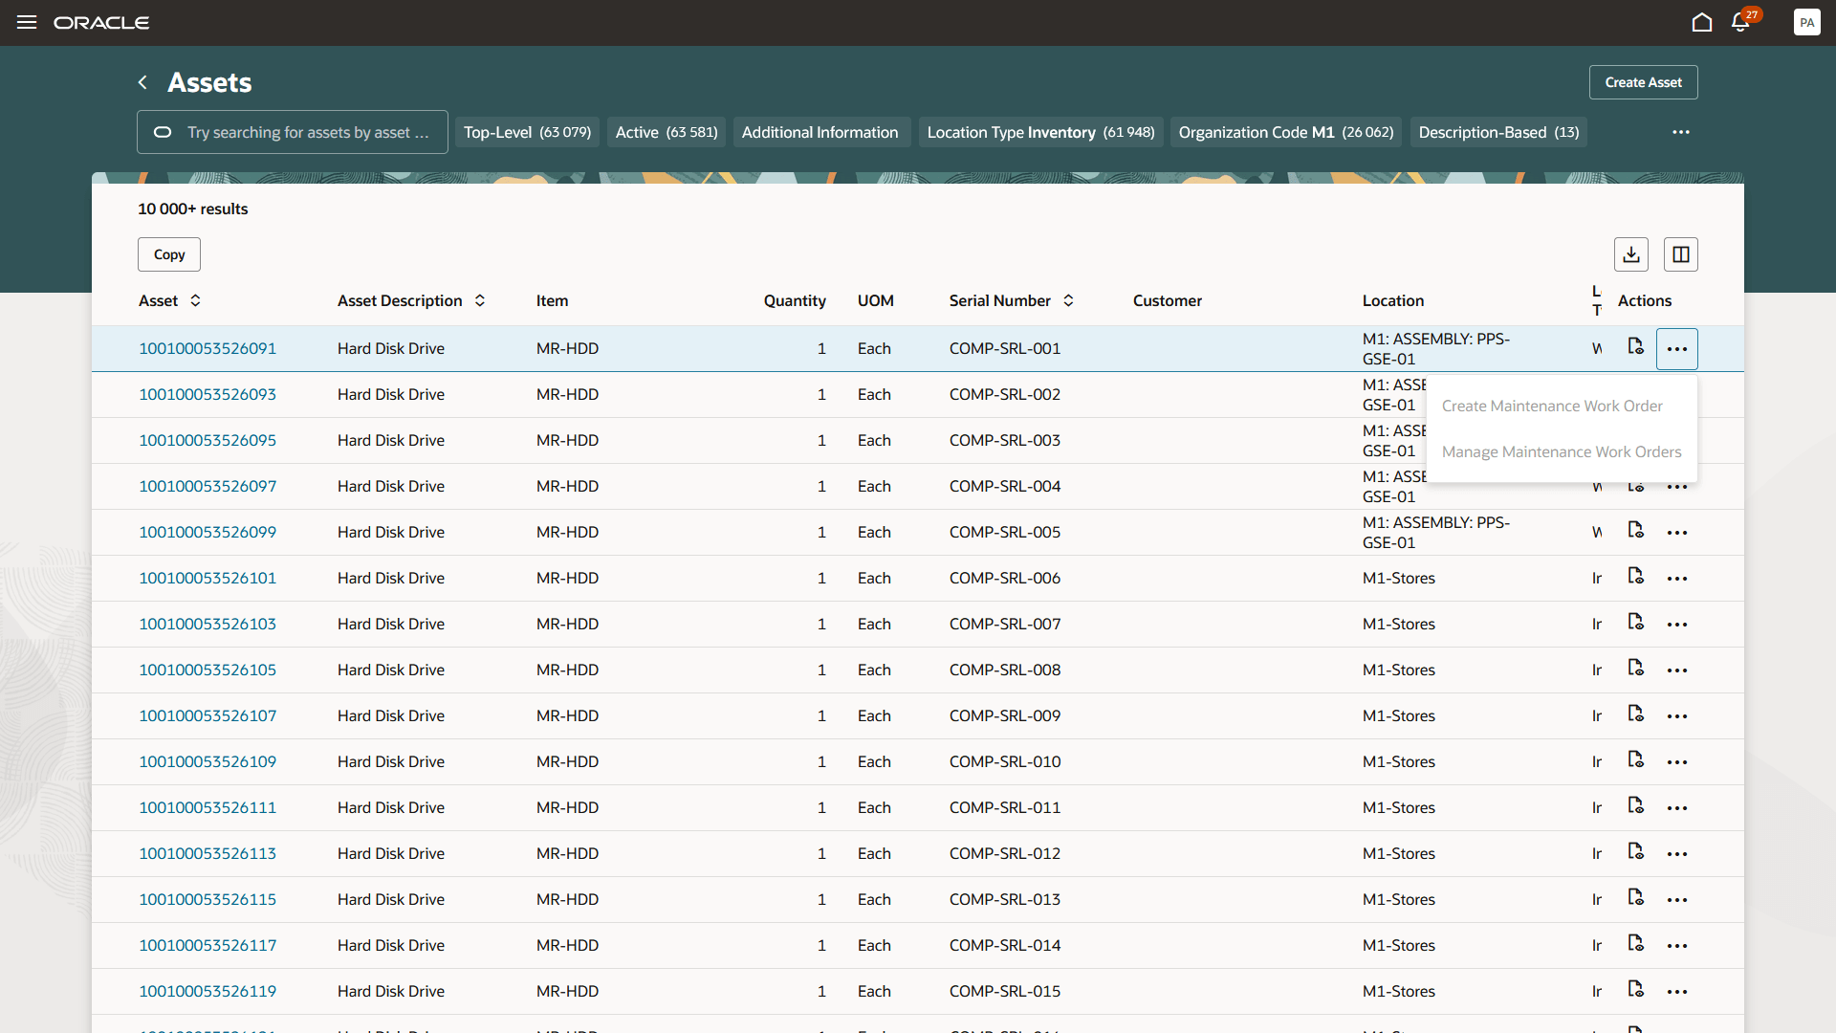Click the ellipsis actions for COMP-SRL-001
The height and width of the screenshot is (1033, 1836).
click(1677, 349)
